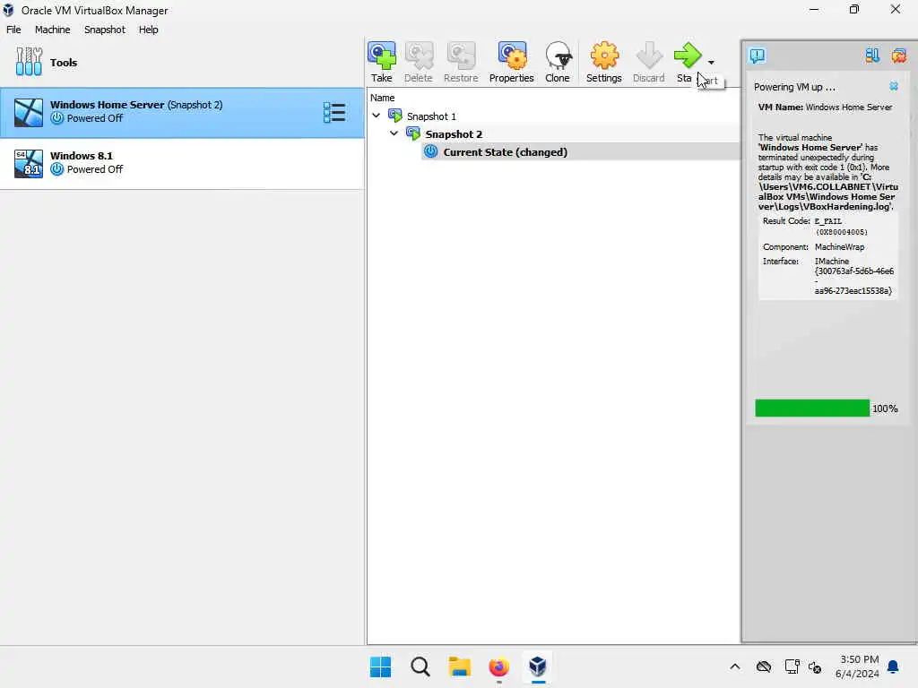Viewport: 918px width, 688px height.
Task: Toggle the notification center icon
Action: 757,56
